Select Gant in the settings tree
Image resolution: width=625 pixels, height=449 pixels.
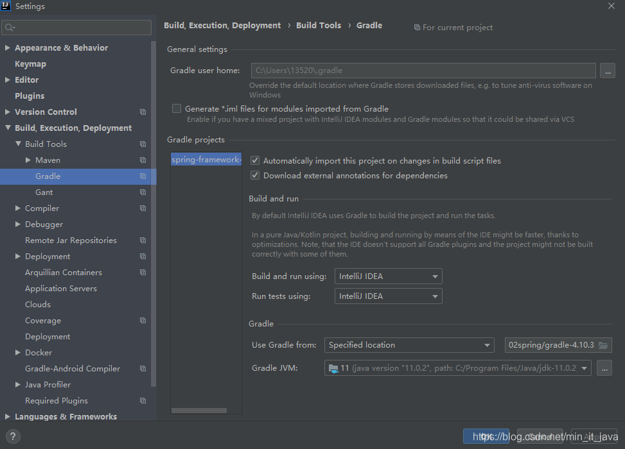[x=44, y=192]
